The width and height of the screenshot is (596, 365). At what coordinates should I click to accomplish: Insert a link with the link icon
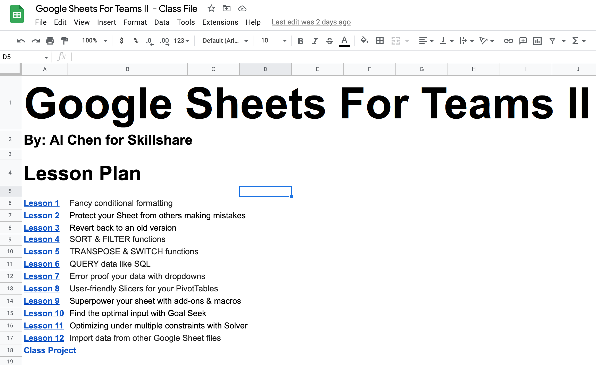[508, 40]
